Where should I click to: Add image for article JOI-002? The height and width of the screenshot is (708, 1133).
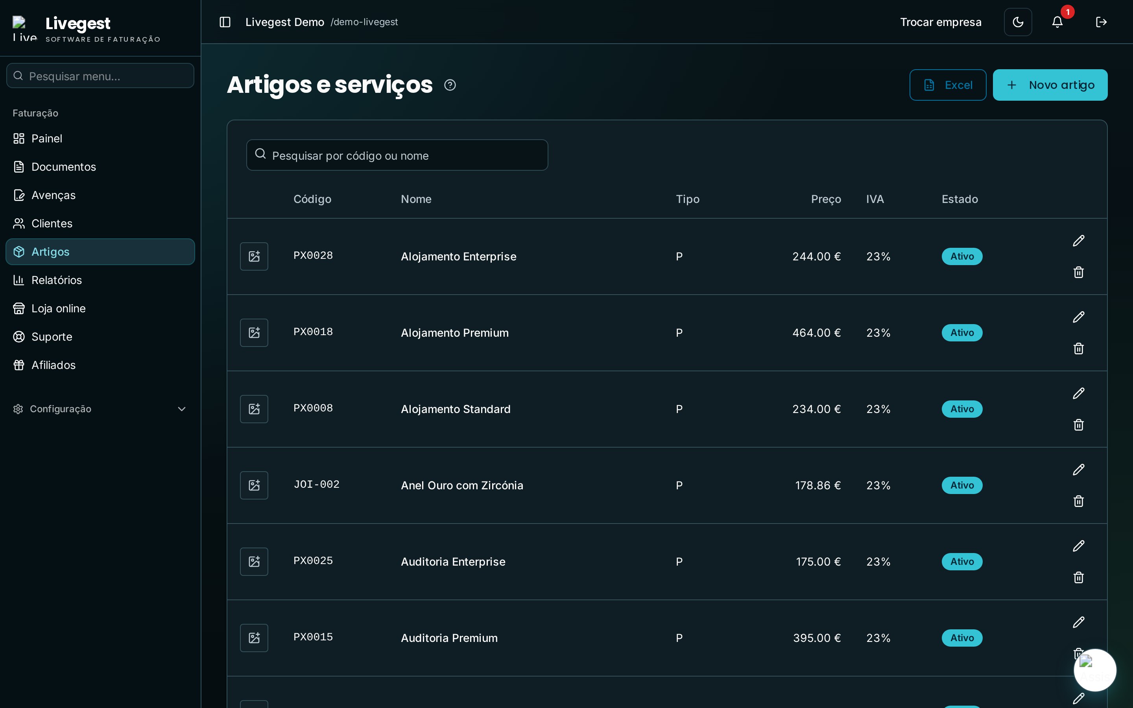click(x=254, y=485)
